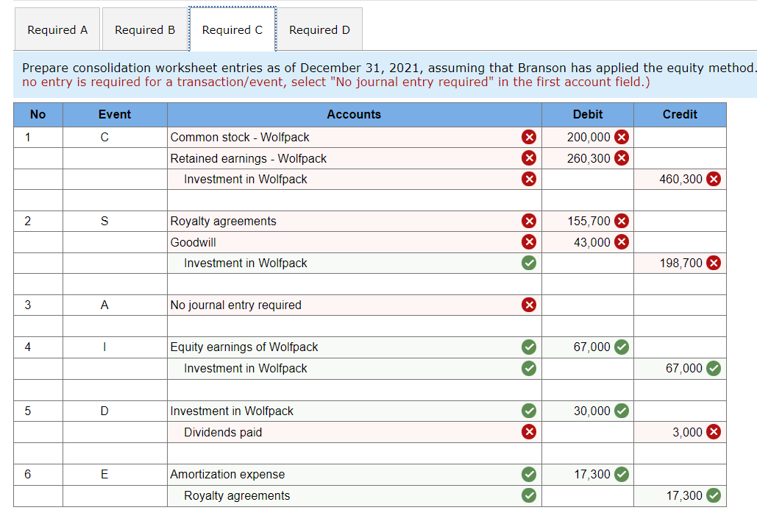Click green check next to 17,300 debit

(622, 474)
